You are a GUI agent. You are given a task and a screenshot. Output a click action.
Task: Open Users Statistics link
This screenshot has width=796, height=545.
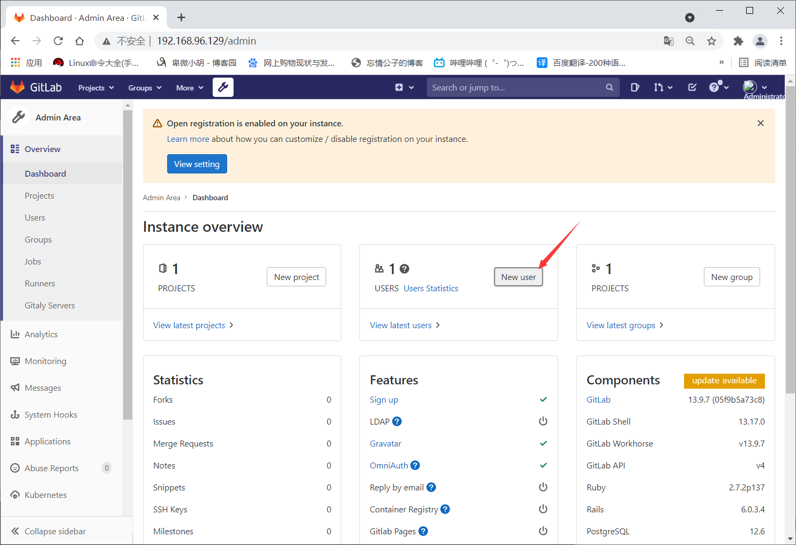click(431, 288)
